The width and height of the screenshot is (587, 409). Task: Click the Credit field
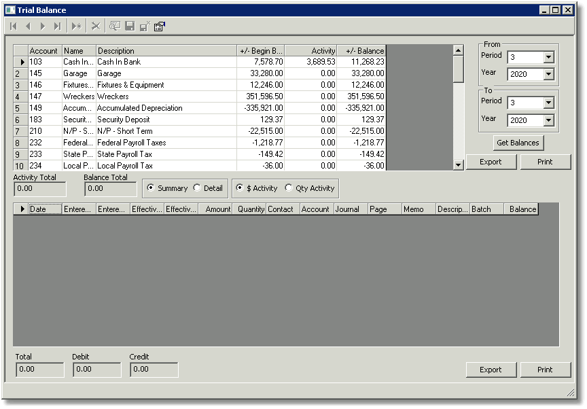[x=154, y=370]
